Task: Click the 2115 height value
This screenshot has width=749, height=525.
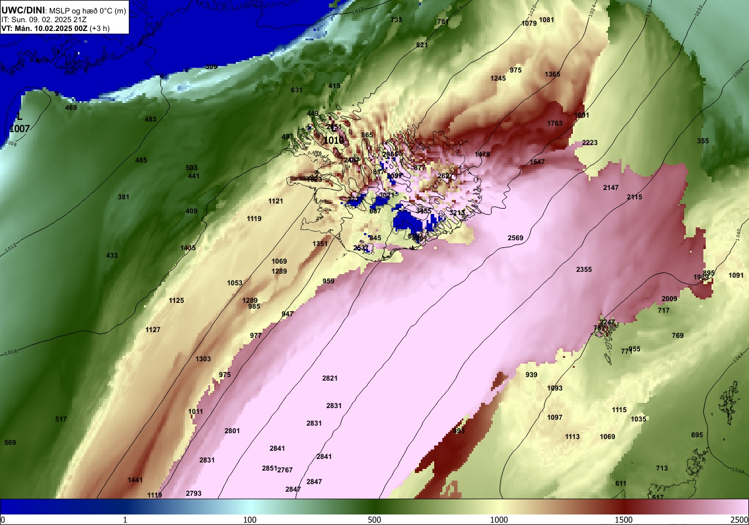Action: [634, 197]
